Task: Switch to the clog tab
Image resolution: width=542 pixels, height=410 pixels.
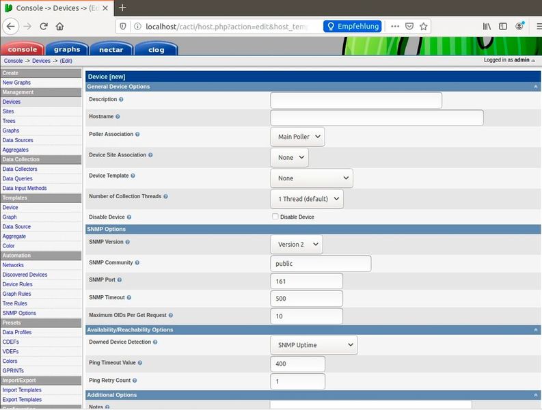Action: pyautogui.click(x=156, y=49)
